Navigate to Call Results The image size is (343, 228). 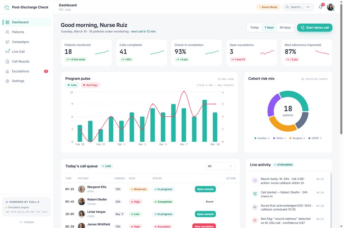[27, 62]
